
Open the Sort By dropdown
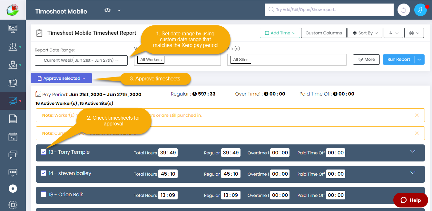click(x=365, y=33)
